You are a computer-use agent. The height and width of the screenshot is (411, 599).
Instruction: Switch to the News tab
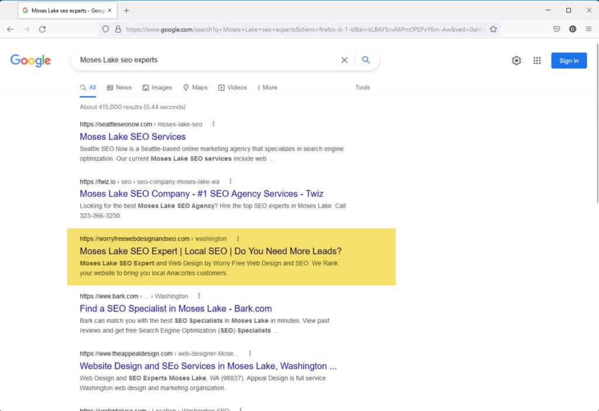tap(119, 88)
